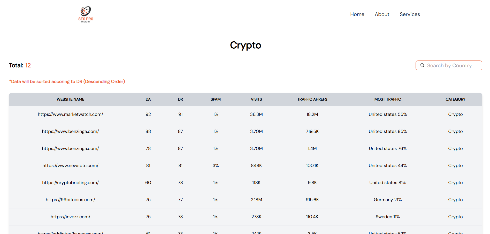Open the Home menu item

click(357, 14)
